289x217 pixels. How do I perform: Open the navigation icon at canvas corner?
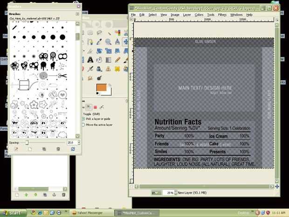tap(277, 186)
